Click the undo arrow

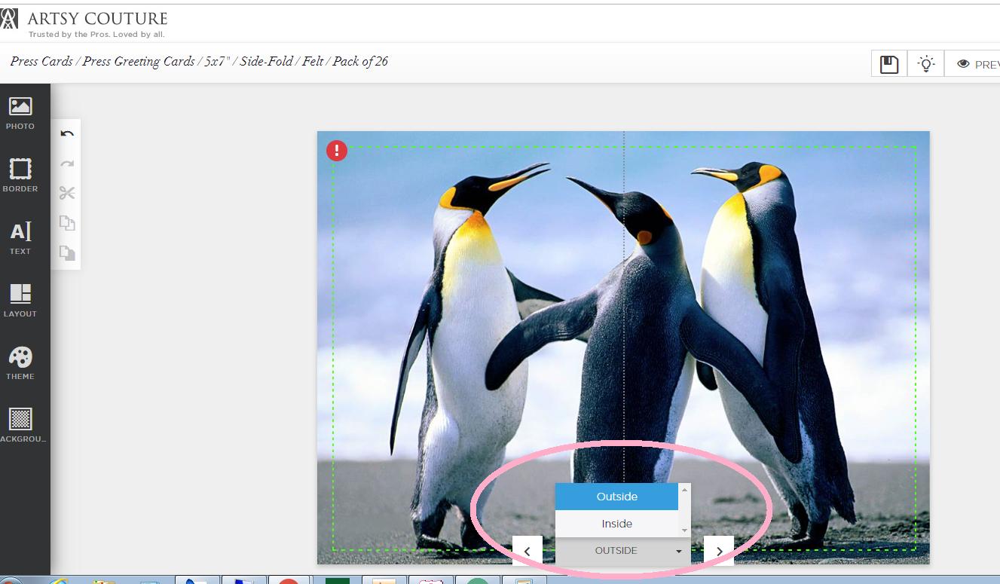pos(67,133)
